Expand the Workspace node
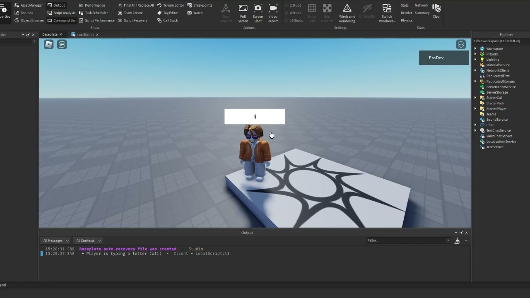Image resolution: width=530 pixels, height=298 pixels. click(475, 49)
